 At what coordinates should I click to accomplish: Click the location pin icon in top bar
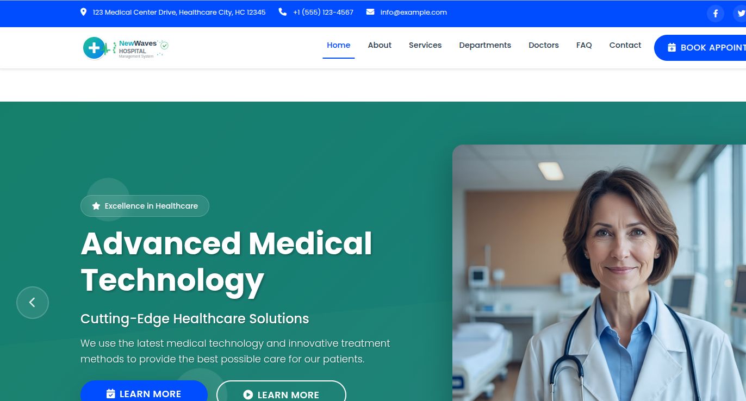[83, 12]
